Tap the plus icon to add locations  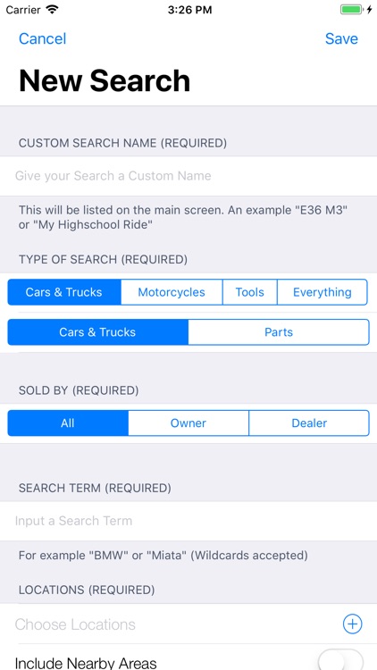point(352,624)
